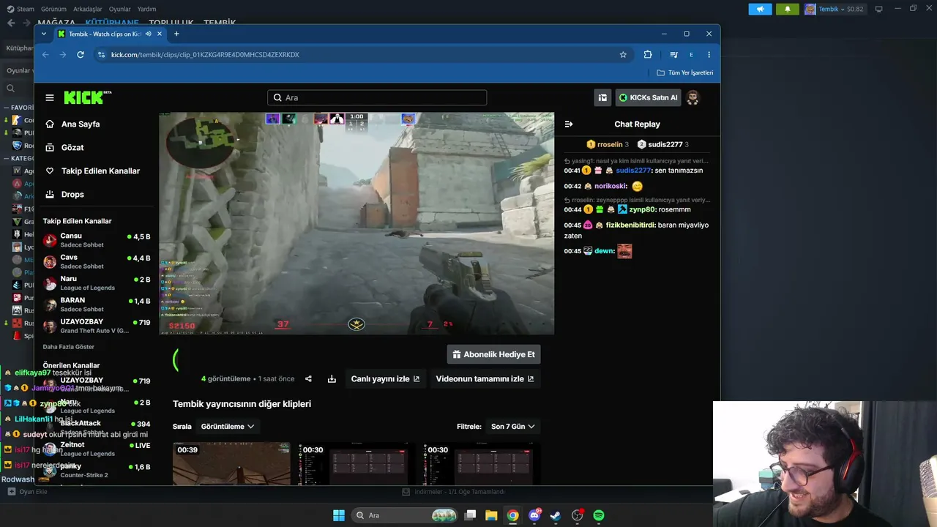Click Windows taskbar search box
Viewport: 937px width, 527px height.
[x=406, y=515]
